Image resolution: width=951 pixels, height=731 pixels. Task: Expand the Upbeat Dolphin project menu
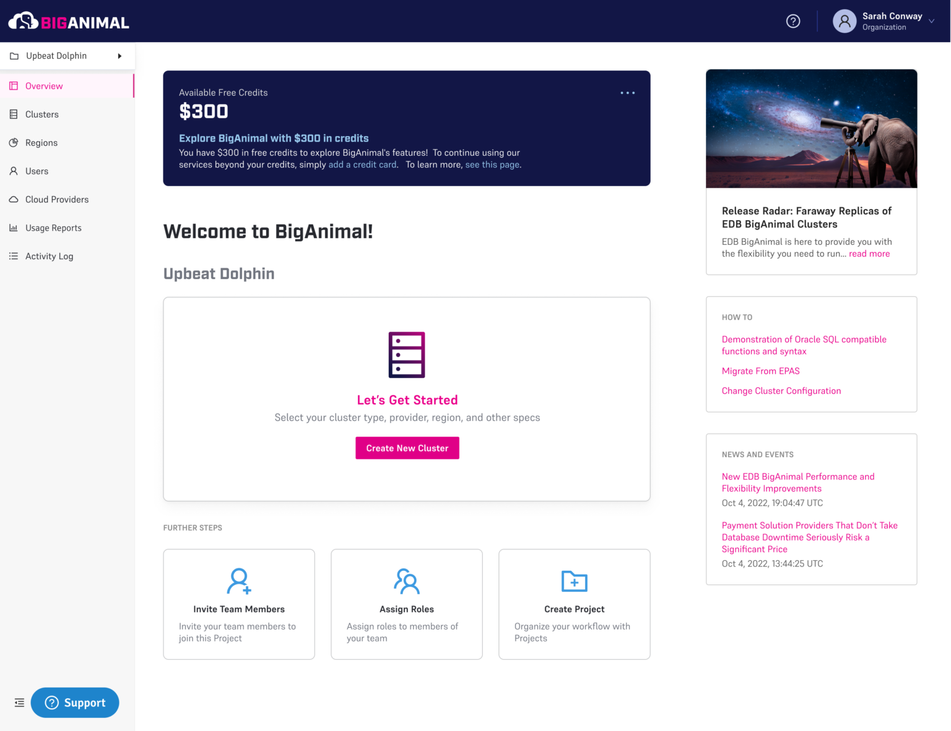point(119,56)
